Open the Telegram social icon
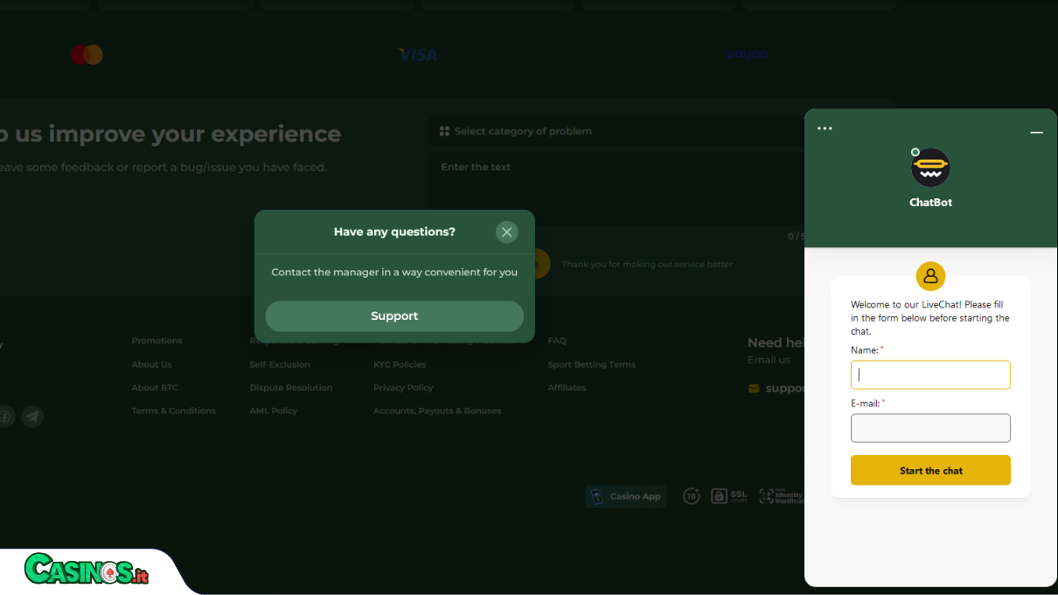1058x595 pixels. pyautogui.click(x=32, y=416)
